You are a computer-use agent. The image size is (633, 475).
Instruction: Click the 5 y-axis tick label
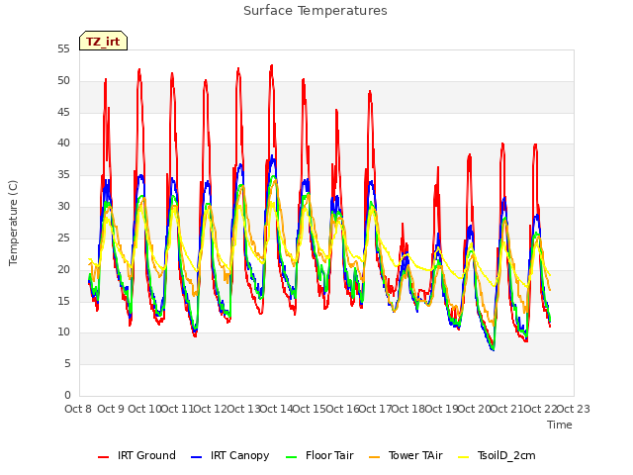67,364
